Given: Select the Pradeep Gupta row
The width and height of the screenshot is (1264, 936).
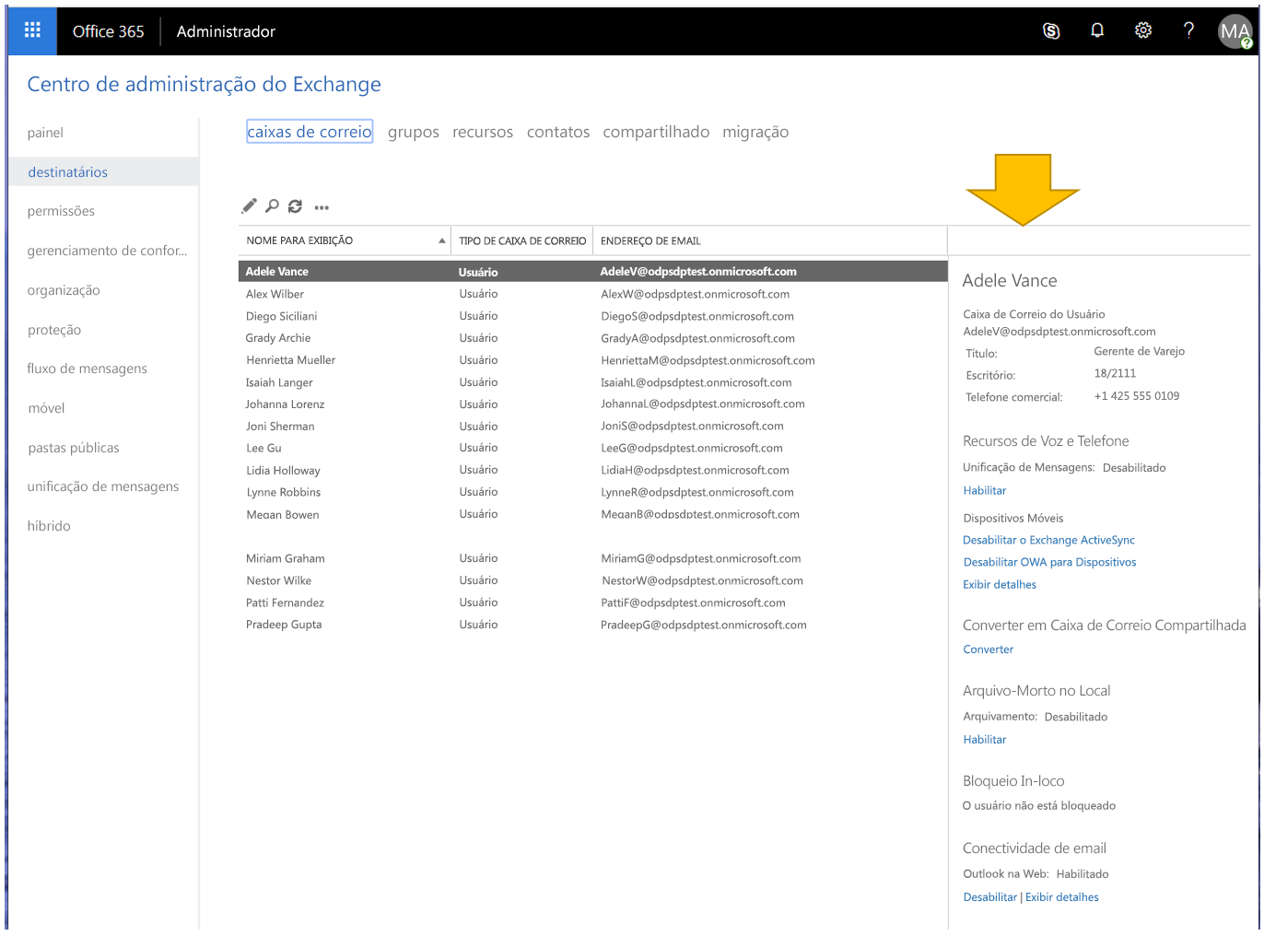Looking at the screenshot, I should pos(593,625).
